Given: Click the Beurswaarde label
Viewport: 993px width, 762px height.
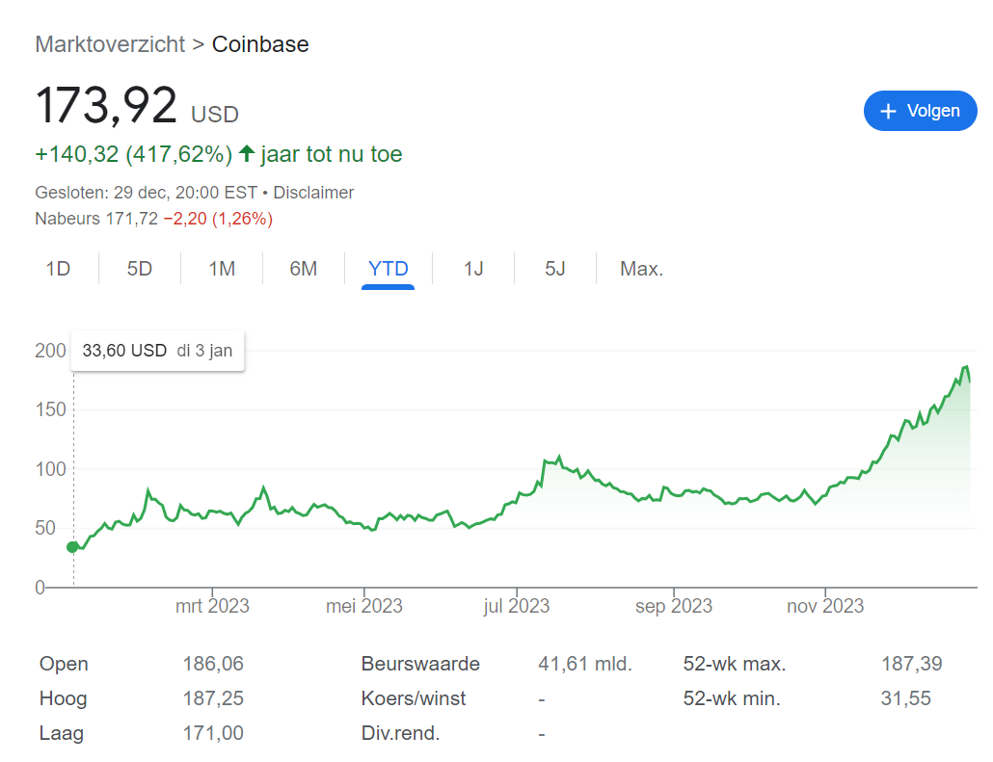Looking at the screenshot, I should (x=420, y=664).
